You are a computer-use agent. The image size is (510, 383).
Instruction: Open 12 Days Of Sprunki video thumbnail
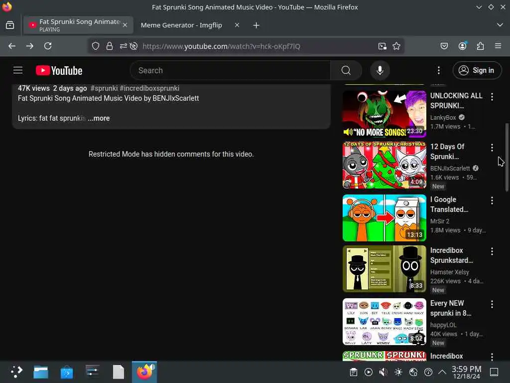(x=384, y=165)
